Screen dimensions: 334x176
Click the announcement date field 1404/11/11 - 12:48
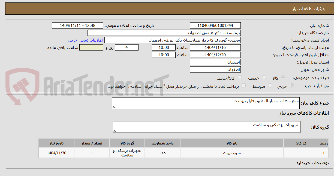(x=78, y=26)
